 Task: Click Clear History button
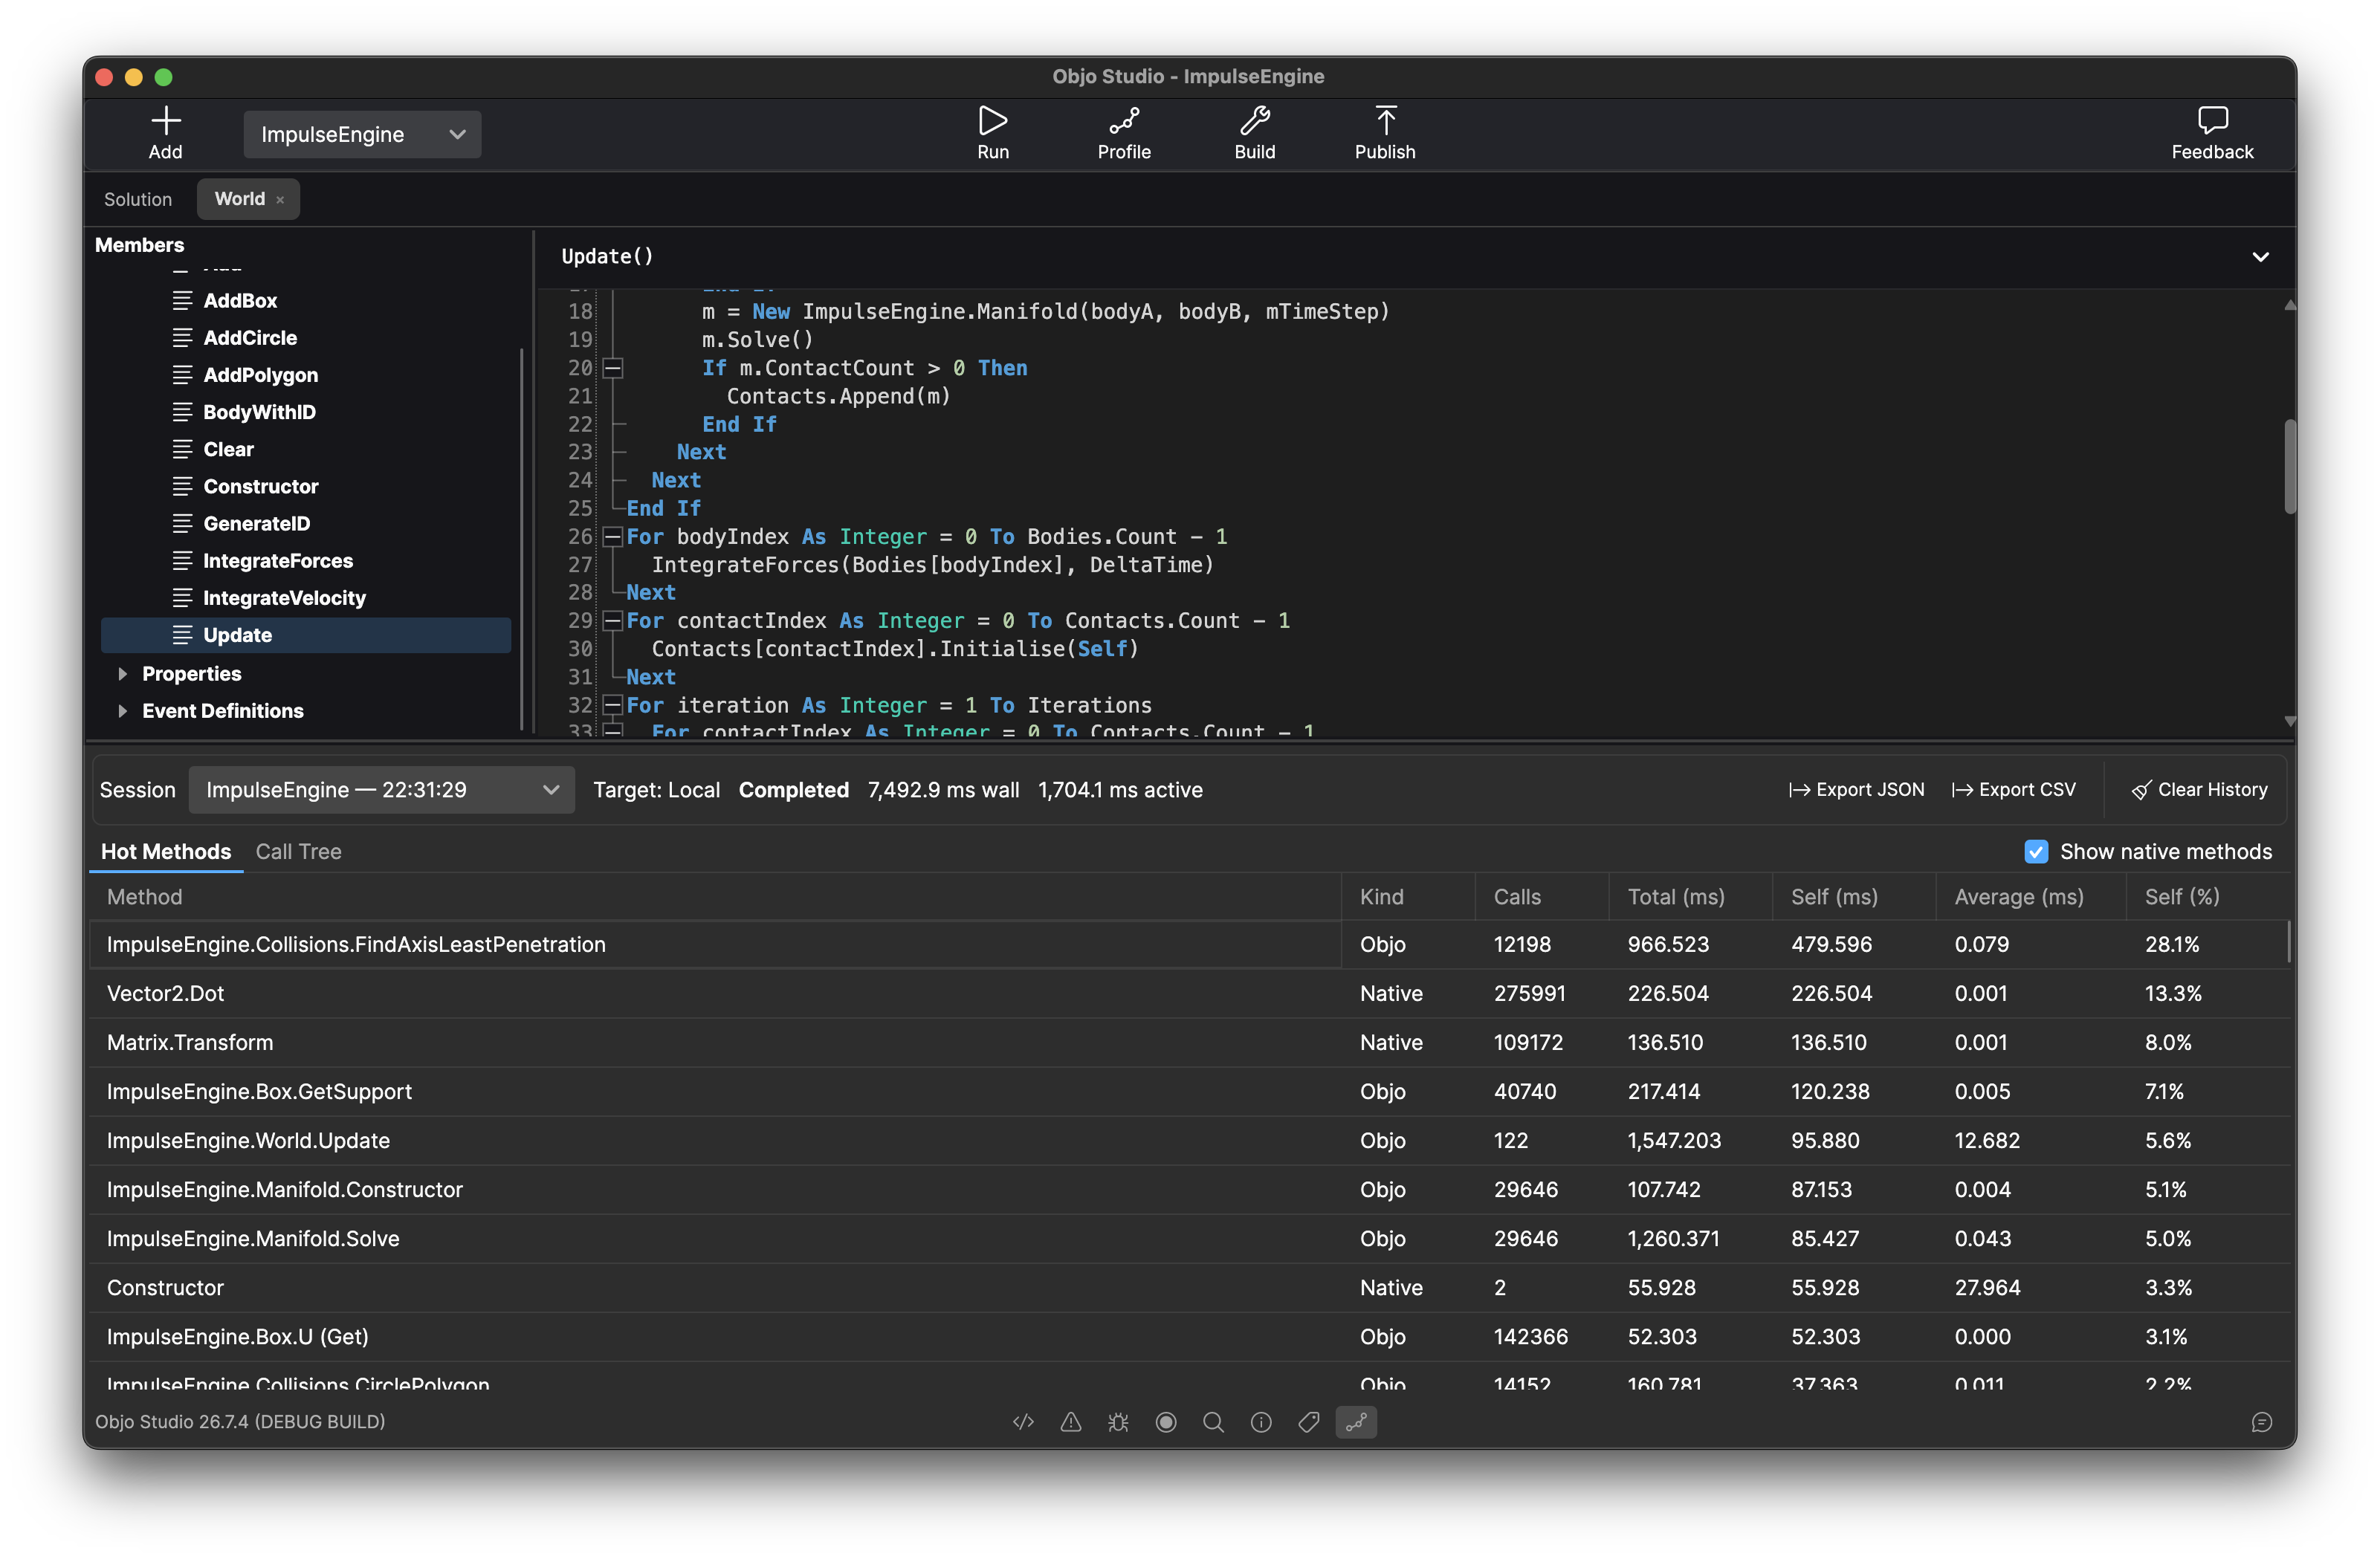click(2199, 790)
